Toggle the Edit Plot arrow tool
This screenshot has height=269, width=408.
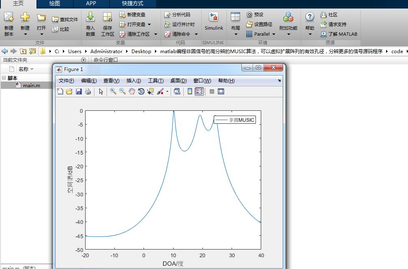[101, 91]
